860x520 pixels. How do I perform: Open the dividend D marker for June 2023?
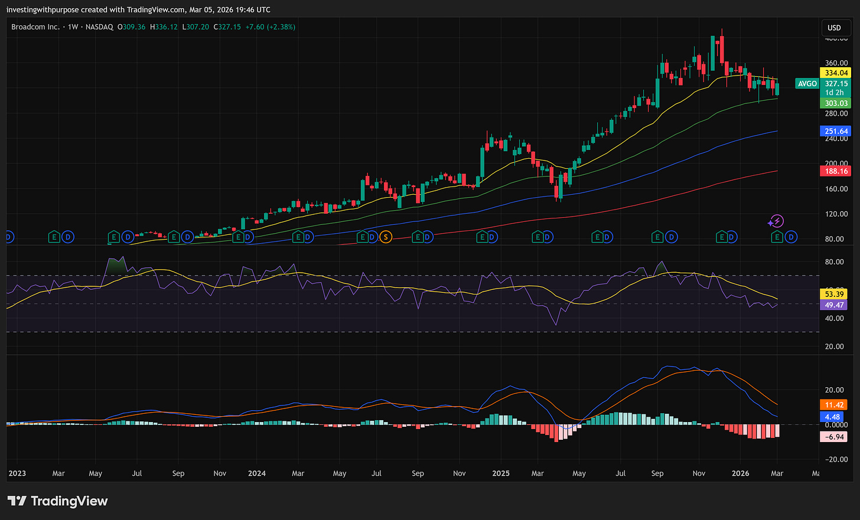128,237
